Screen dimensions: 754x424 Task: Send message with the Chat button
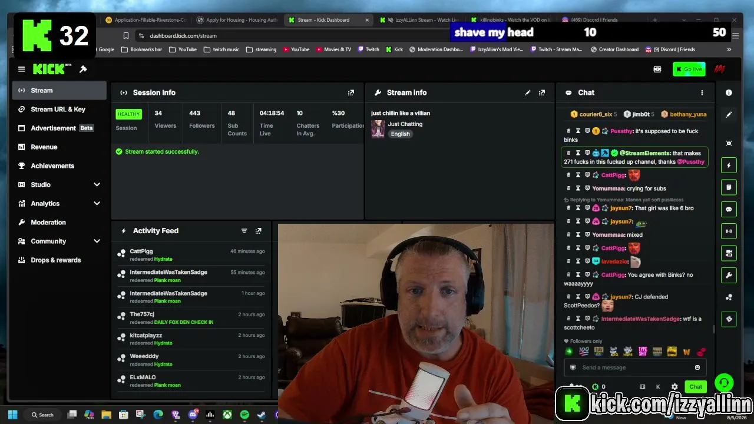696,387
